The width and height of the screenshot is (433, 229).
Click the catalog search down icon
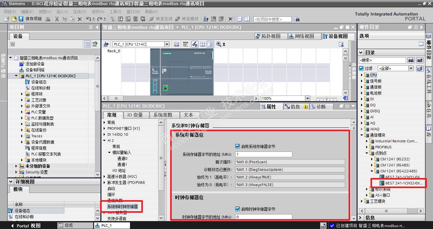coord(411,60)
